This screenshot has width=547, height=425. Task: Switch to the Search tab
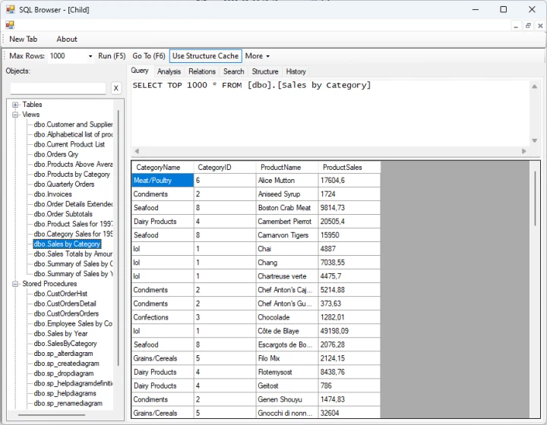234,71
